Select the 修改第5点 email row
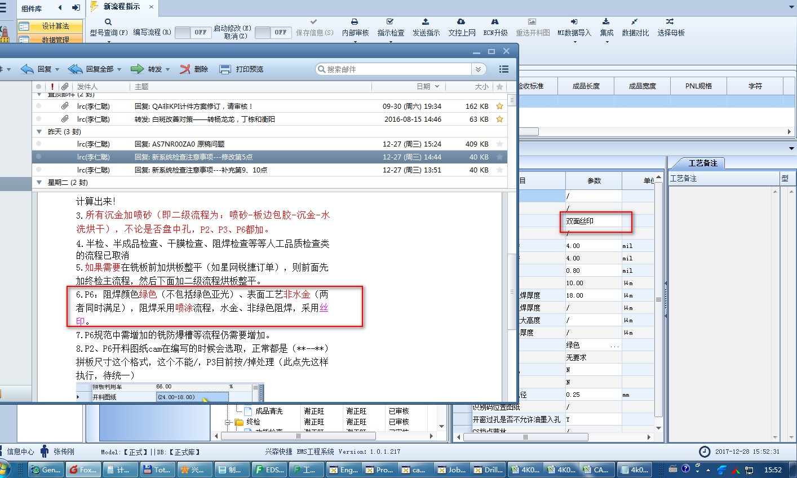Viewport: 797px width, 478px height. point(269,157)
